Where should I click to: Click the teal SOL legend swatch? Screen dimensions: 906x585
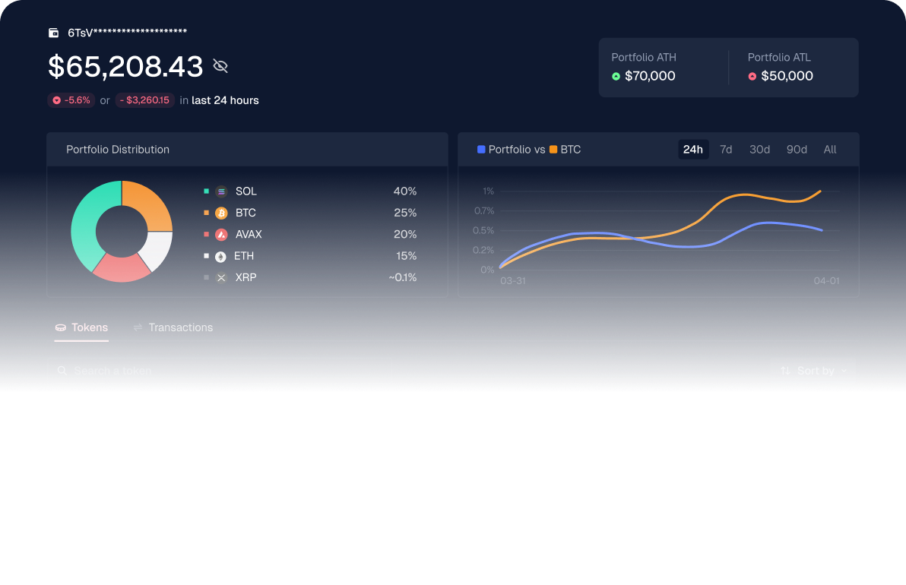tap(206, 191)
